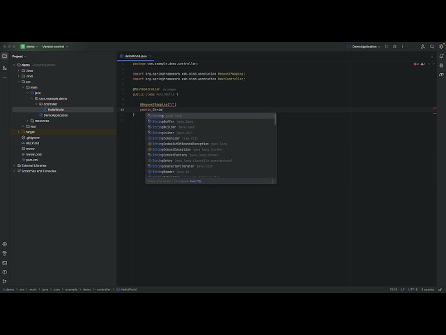Screen dimensions: 446x335
Task: Expand the .idea folder
Action: coord(19,70)
